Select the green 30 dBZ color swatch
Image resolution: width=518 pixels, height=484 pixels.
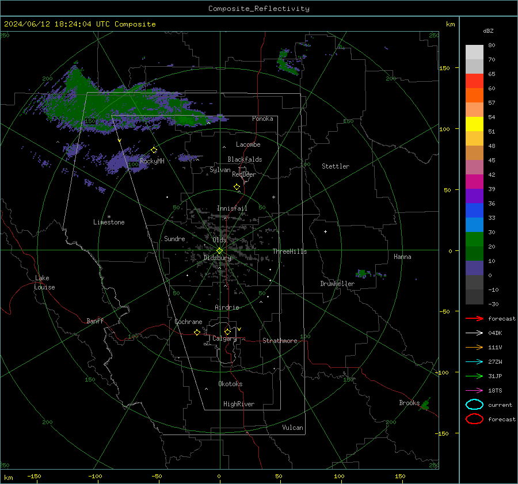pyautogui.click(x=474, y=239)
